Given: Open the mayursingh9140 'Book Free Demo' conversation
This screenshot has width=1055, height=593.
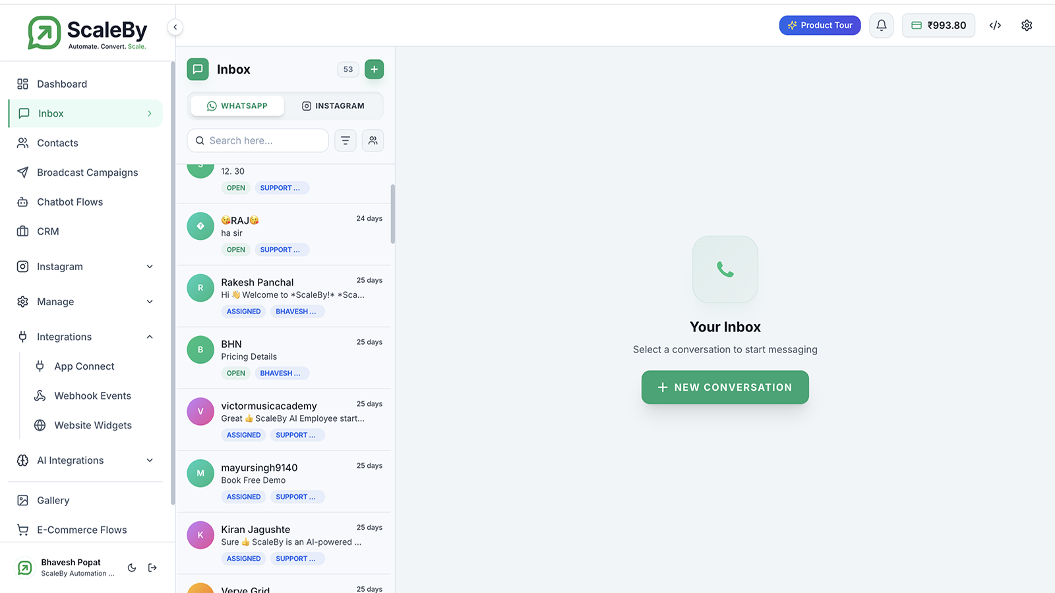Looking at the screenshot, I should click(284, 482).
